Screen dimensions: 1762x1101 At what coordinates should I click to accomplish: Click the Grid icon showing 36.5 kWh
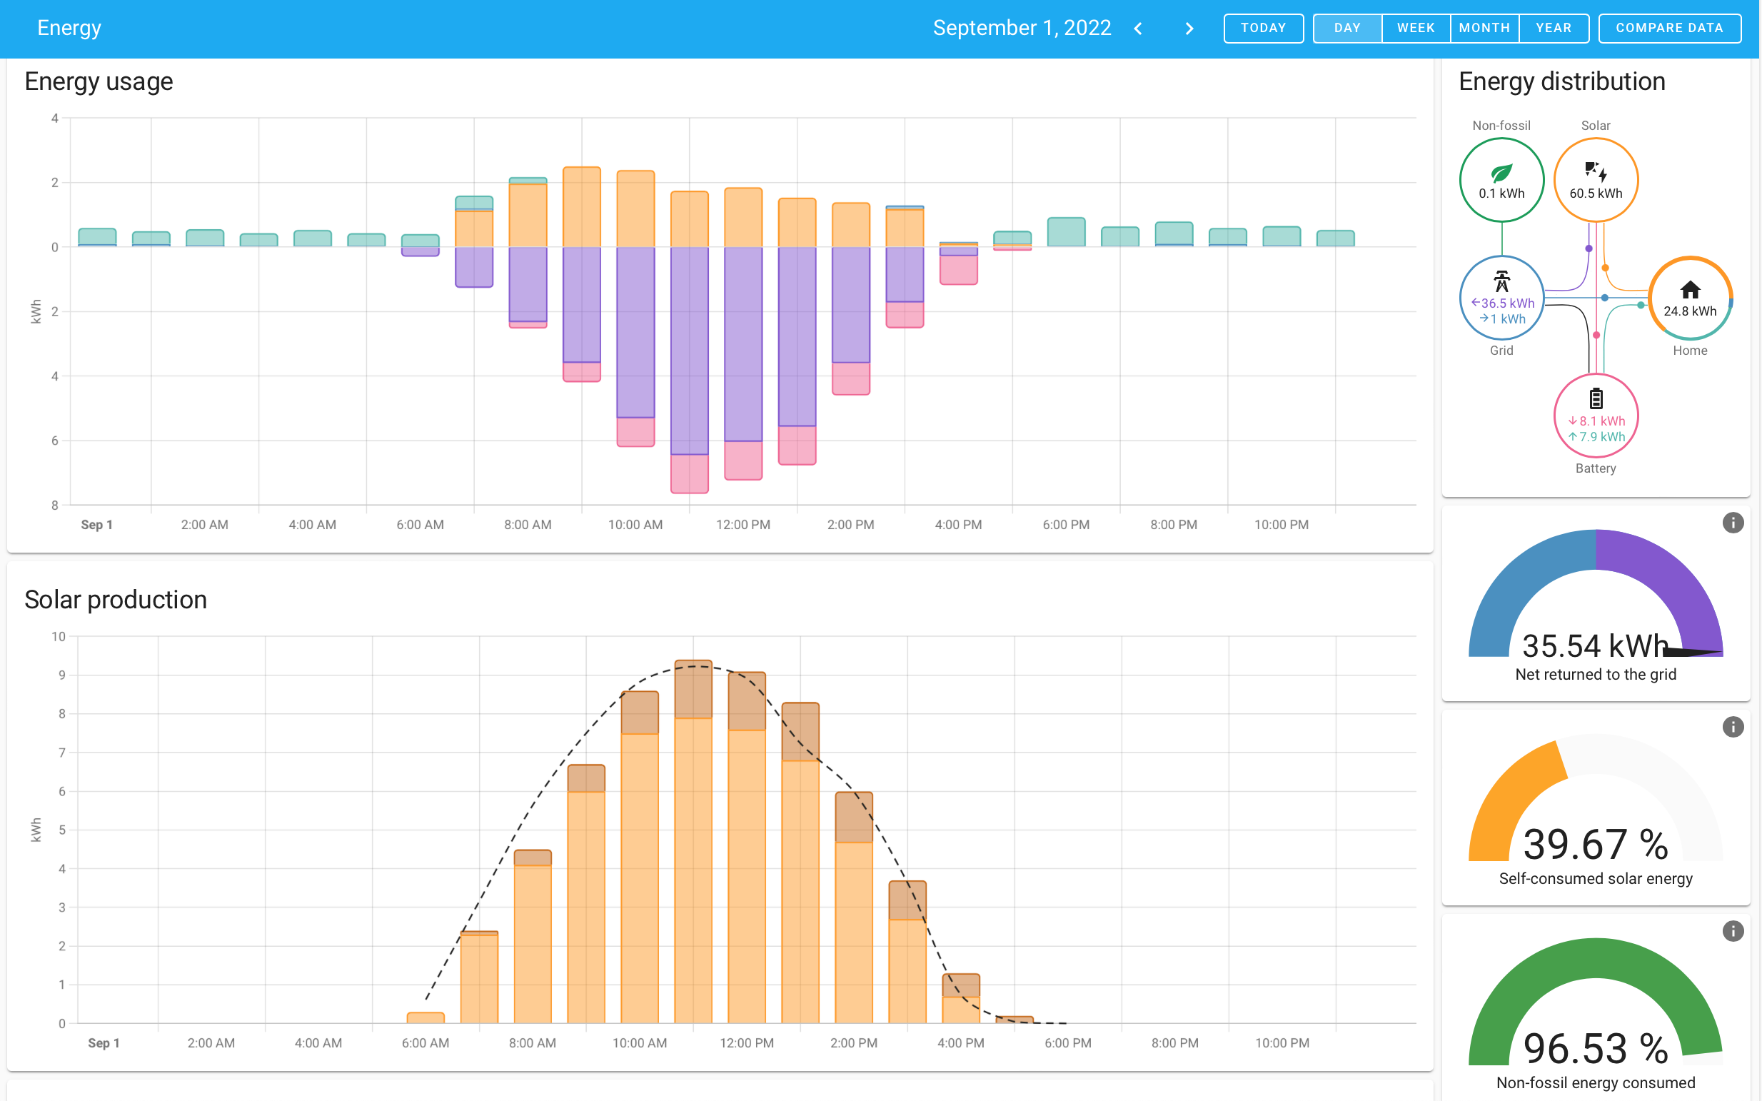click(x=1501, y=298)
